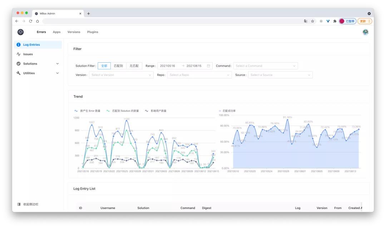Click the MBox logo icon
Image resolution: width=386 pixels, height=228 pixels.
pos(21,32)
